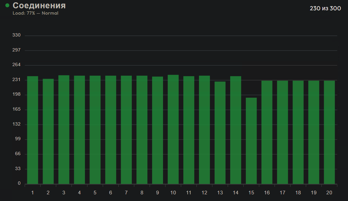Select the Соединения panel title

pos(39,6)
